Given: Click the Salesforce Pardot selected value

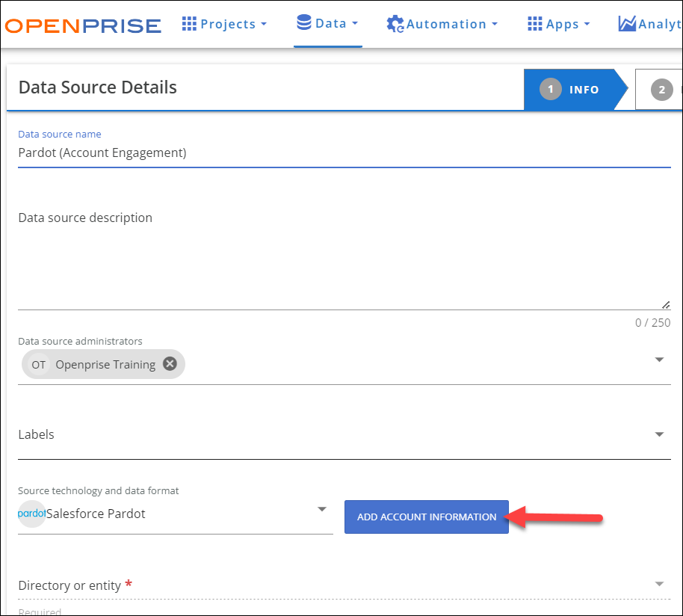Looking at the screenshot, I should tap(96, 514).
